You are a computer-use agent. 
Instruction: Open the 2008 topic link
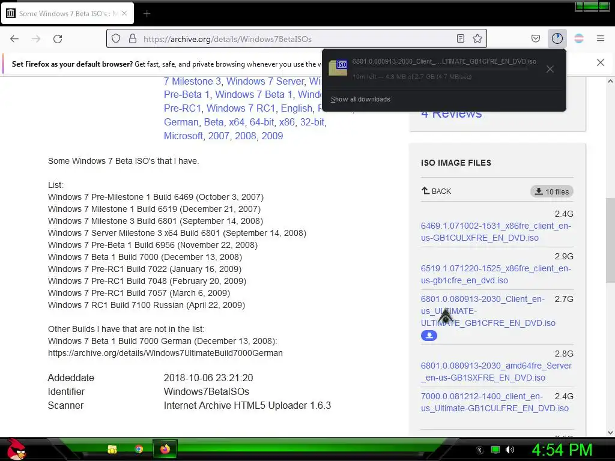[246, 136]
